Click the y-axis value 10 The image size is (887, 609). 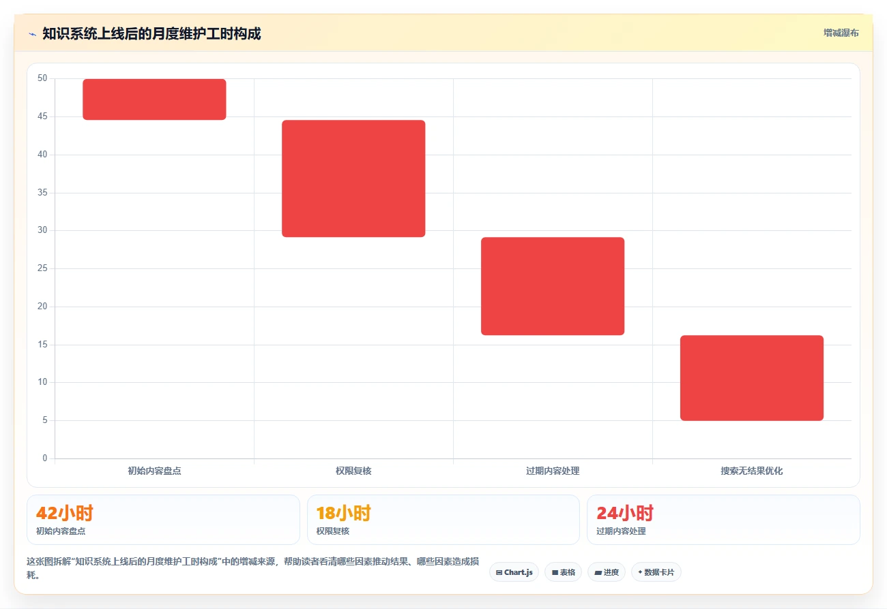(x=42, y=382)
